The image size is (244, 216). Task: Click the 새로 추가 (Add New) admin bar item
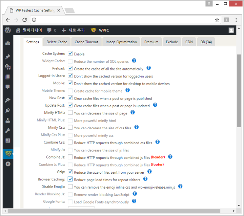pyautogui.click(x=73, y=30)
